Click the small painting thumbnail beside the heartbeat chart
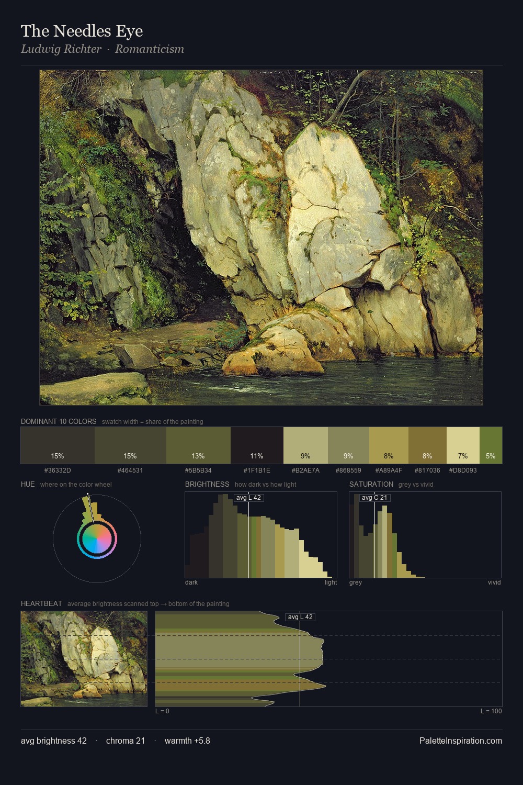The width and height of the screenshot is (523, 785). (84, 659)
